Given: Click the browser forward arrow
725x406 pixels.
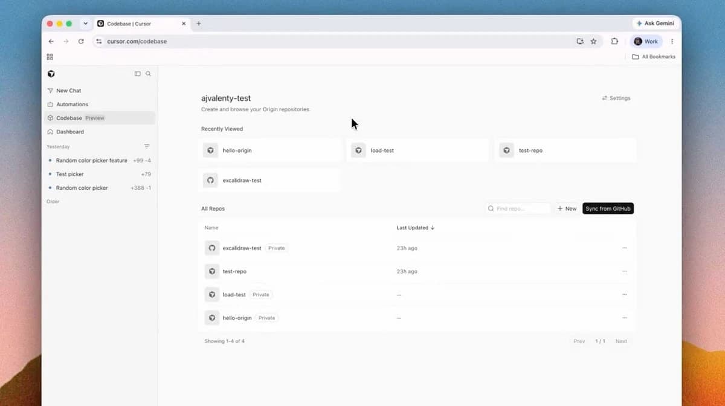Looking at the screenshot, I should click(66, 41).
